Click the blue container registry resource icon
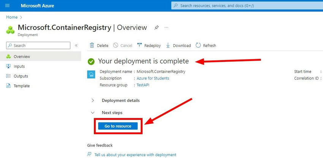The width and height of the screenshot is (323, 158). [x=91, y=74]
